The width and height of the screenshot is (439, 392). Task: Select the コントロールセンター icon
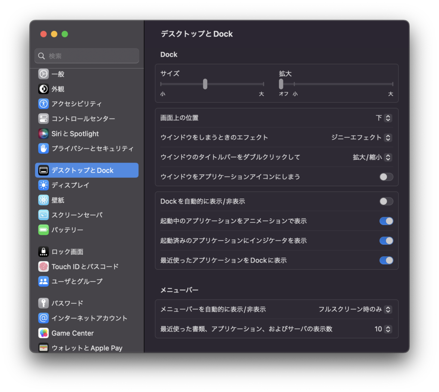43,119
